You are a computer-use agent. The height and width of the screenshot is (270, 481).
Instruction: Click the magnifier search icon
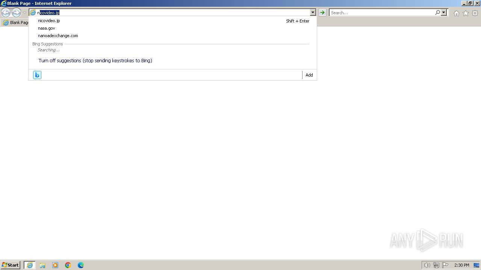(437, 13)
